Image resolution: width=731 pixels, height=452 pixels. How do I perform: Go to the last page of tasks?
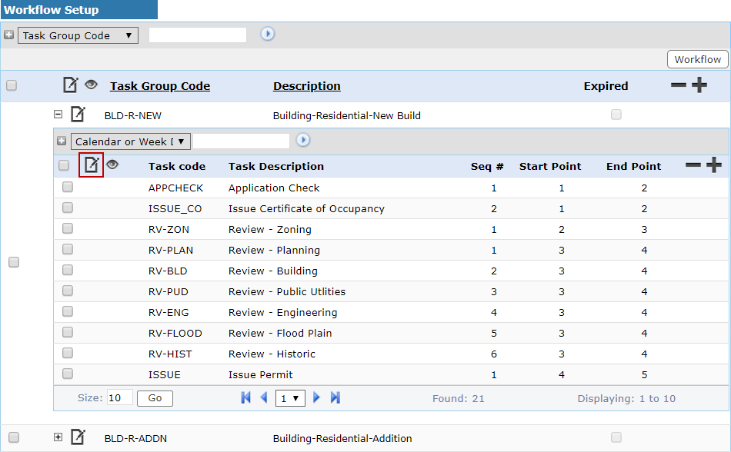tap(335, 397)
